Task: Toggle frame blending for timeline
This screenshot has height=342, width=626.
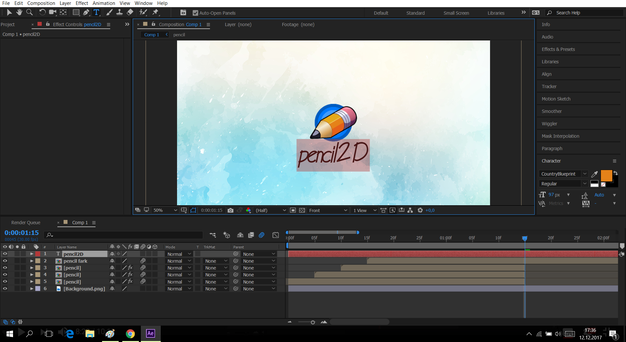Action: tap(251, 235)
